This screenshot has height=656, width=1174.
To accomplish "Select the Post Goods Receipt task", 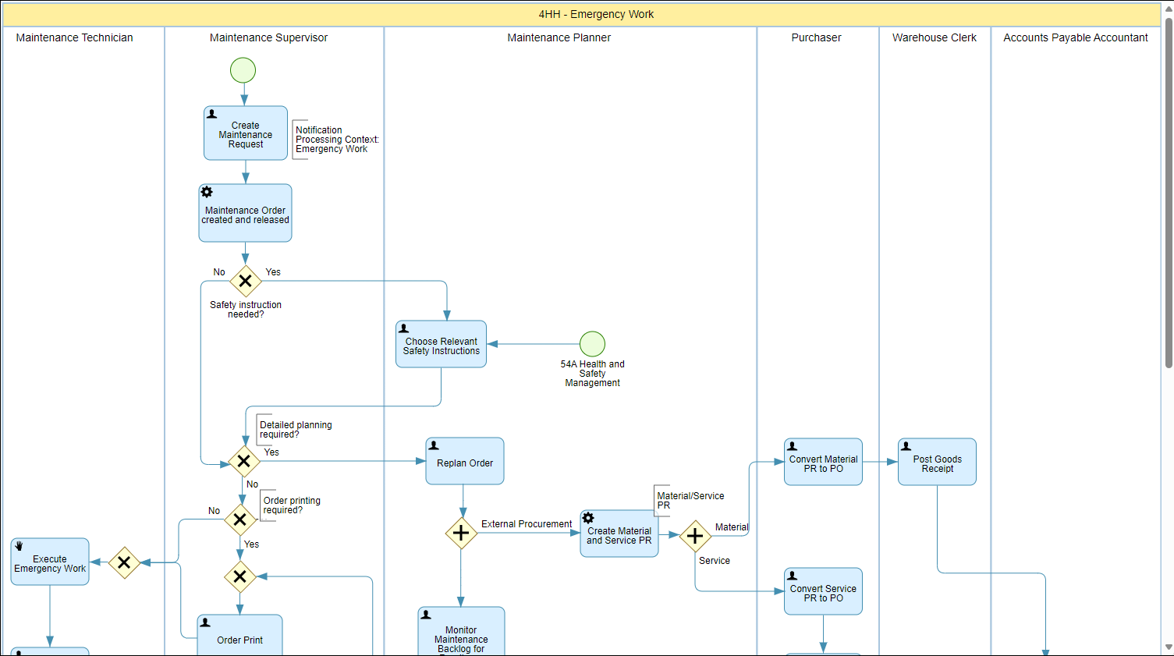I will [x=938, y=462].
